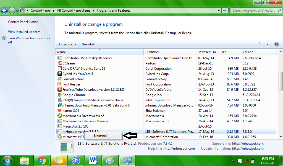The image size is (283, 166).
Task: Open the Help question mark button
Action: (276, 44)
